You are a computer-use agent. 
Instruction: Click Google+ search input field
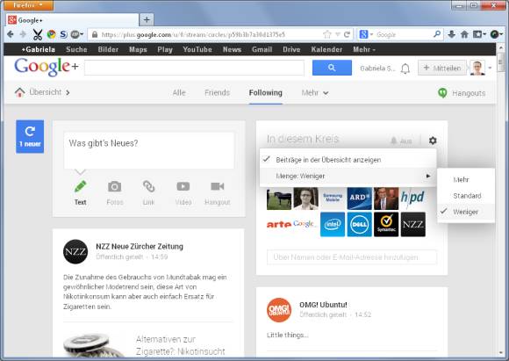pos(194,68)
